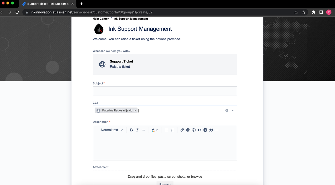Insert a link in description
Viewport: 335px width, 185px height.
[182, 130]
